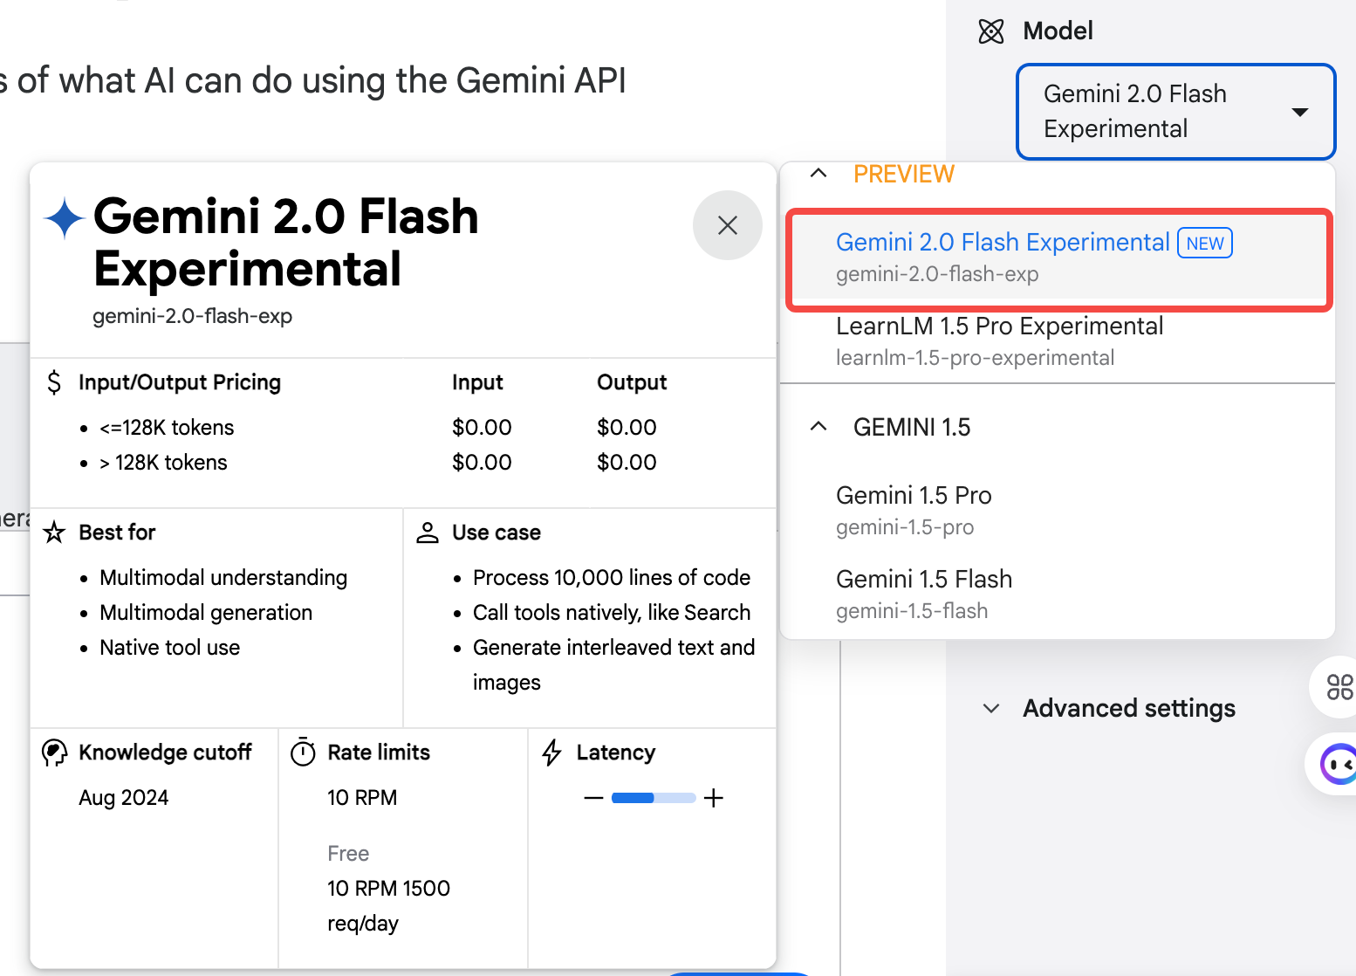Select Gemini 2.0 Flash Experimental model option
Screen dimensions: 1356x976
(1058, 258)
